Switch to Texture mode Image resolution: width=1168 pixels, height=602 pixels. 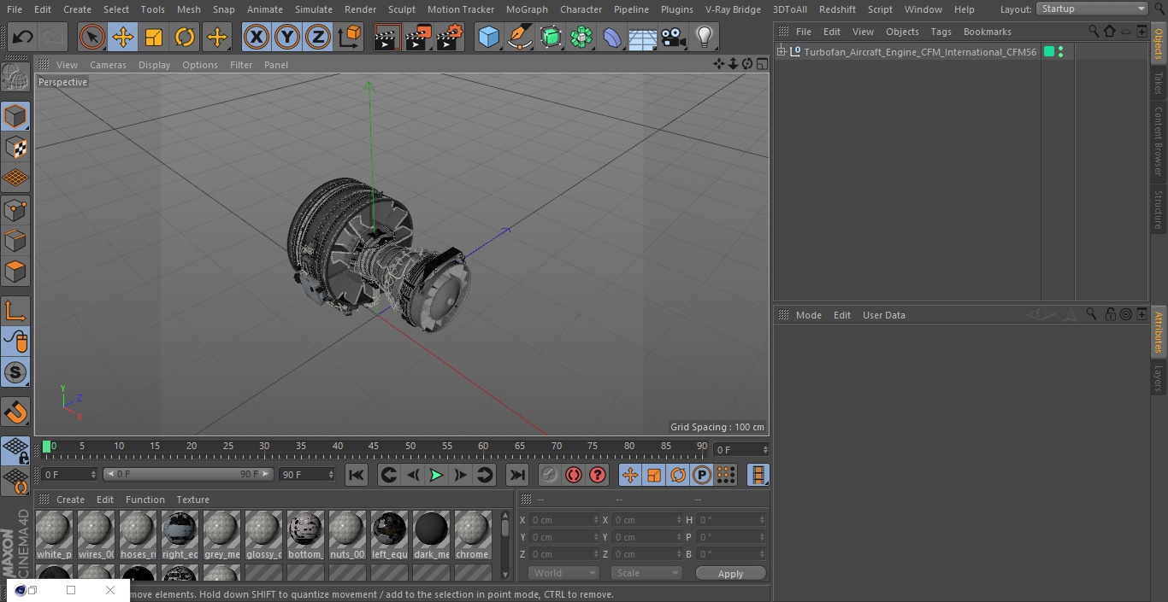coord(15,147)
